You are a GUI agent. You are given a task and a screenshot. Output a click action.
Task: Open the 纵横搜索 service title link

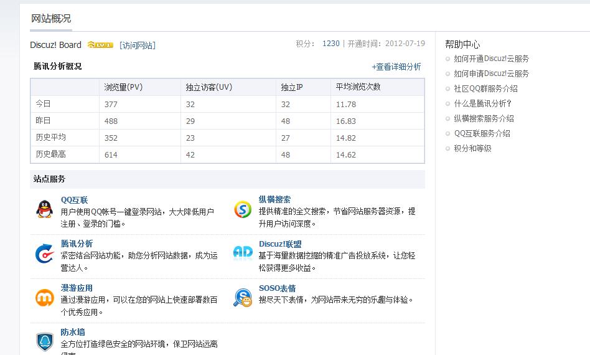point(274,199)
